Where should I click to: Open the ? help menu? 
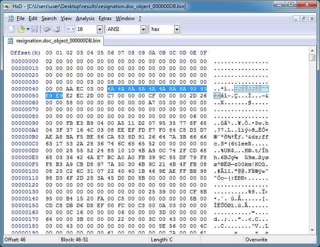140,19
